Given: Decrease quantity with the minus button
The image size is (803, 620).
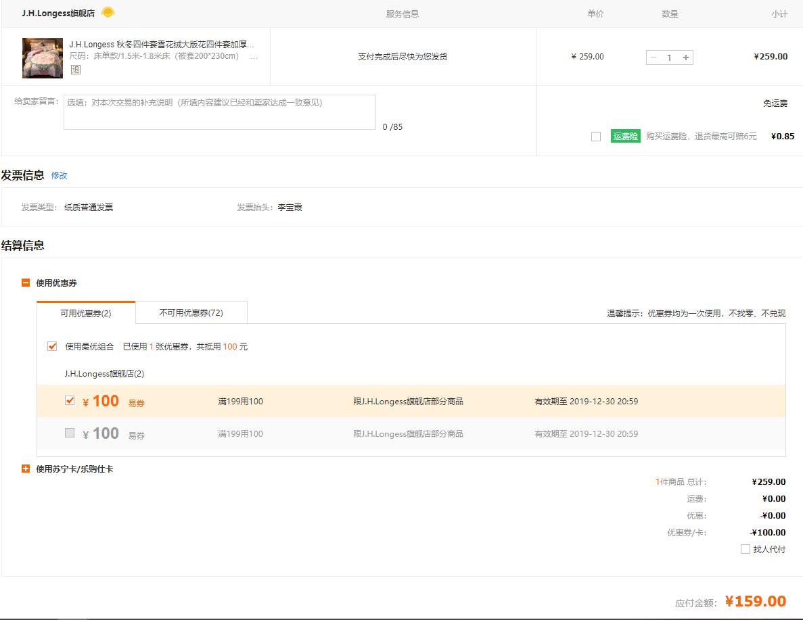Looking at the screenshot, I should point(653,57).
